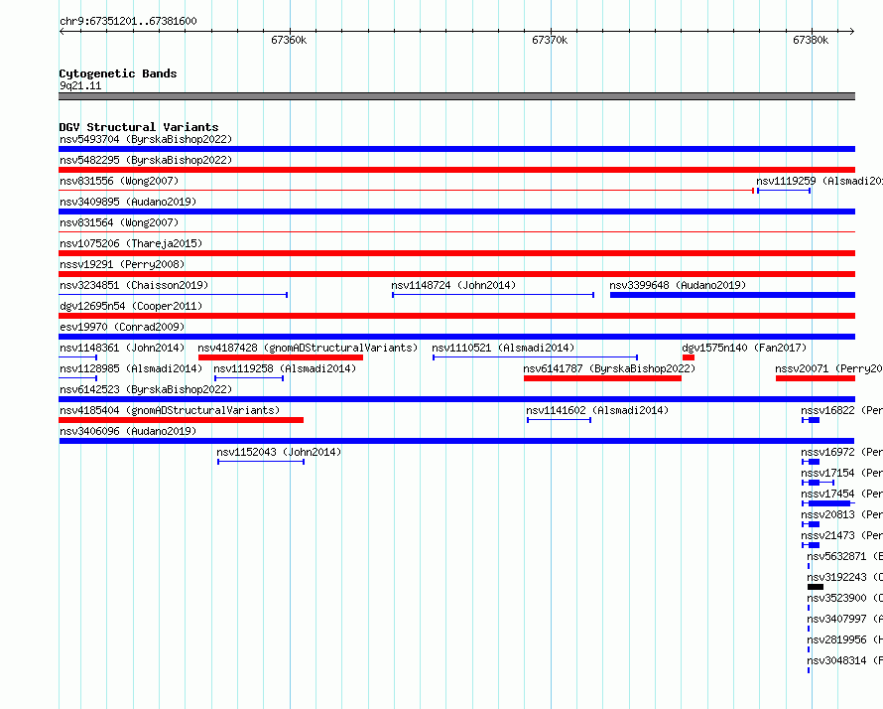
Task: Click the small red bar under dgv1575n140
Action: (689, 357)
